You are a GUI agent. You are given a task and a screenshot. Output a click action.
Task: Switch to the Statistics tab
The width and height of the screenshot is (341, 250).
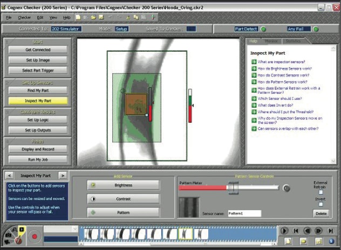tap(293, 41)
